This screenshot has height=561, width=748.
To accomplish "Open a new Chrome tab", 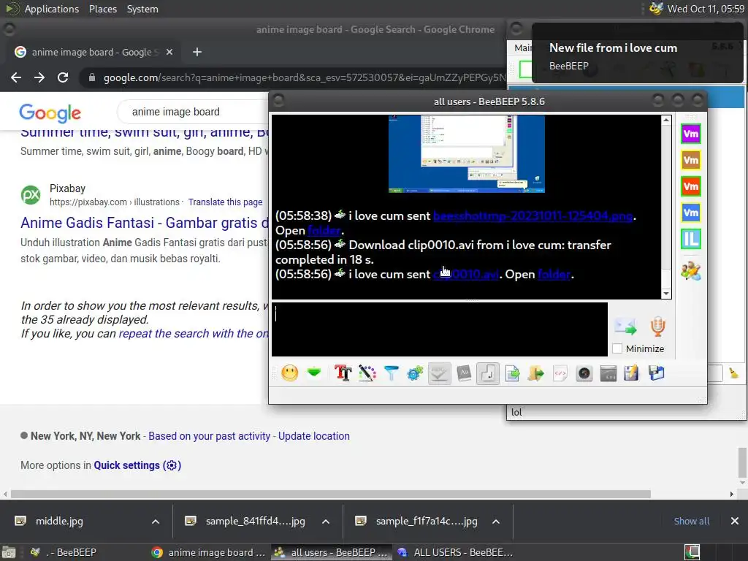I will click(197, 52).
